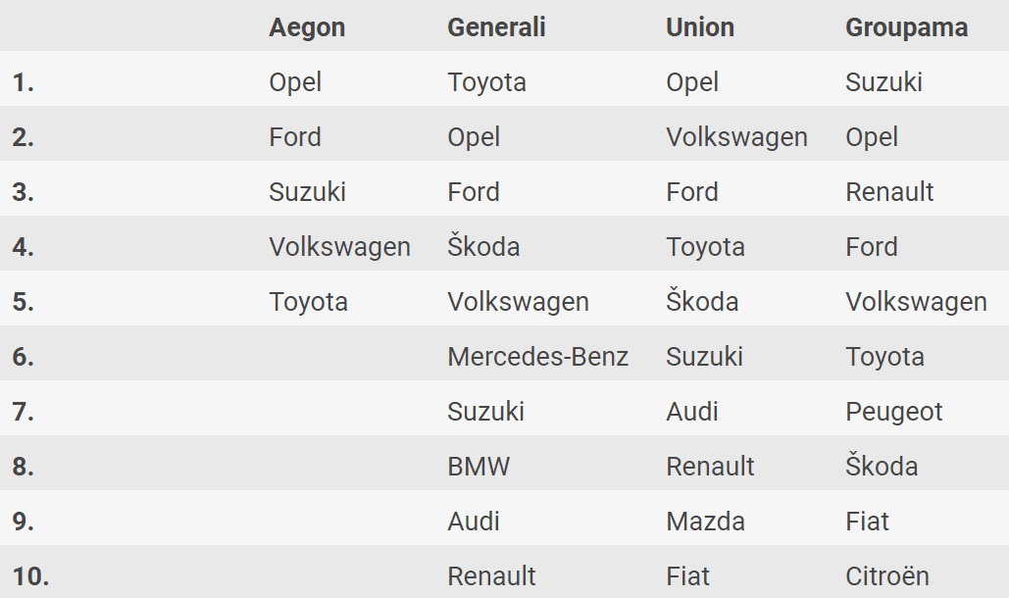Select the Peugeot cell

point(893,412)
